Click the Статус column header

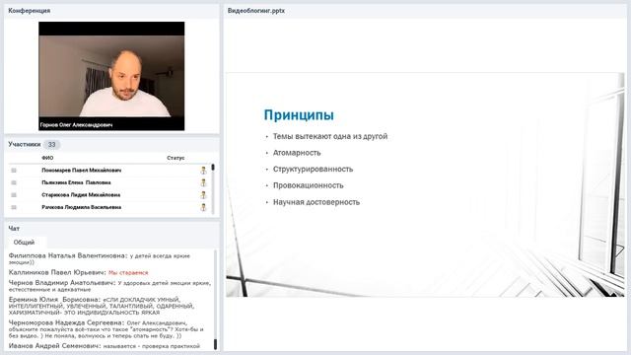click(x=175, y=158)
